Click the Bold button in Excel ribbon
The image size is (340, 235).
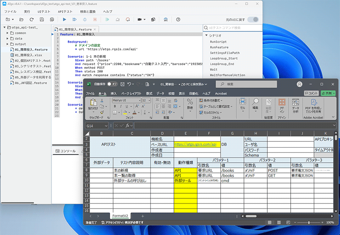tap(115, 106)
